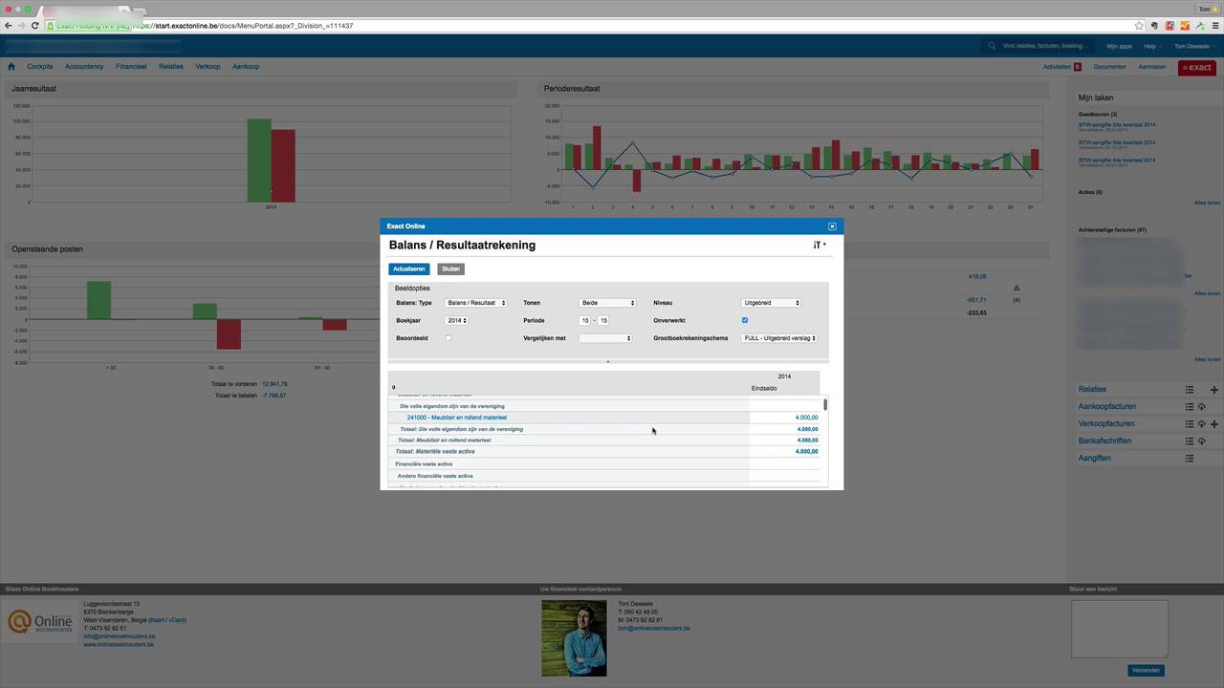The image size is (1224, 688).
Task: Go to the Exact Online home icon
Action: pos(11,67)
